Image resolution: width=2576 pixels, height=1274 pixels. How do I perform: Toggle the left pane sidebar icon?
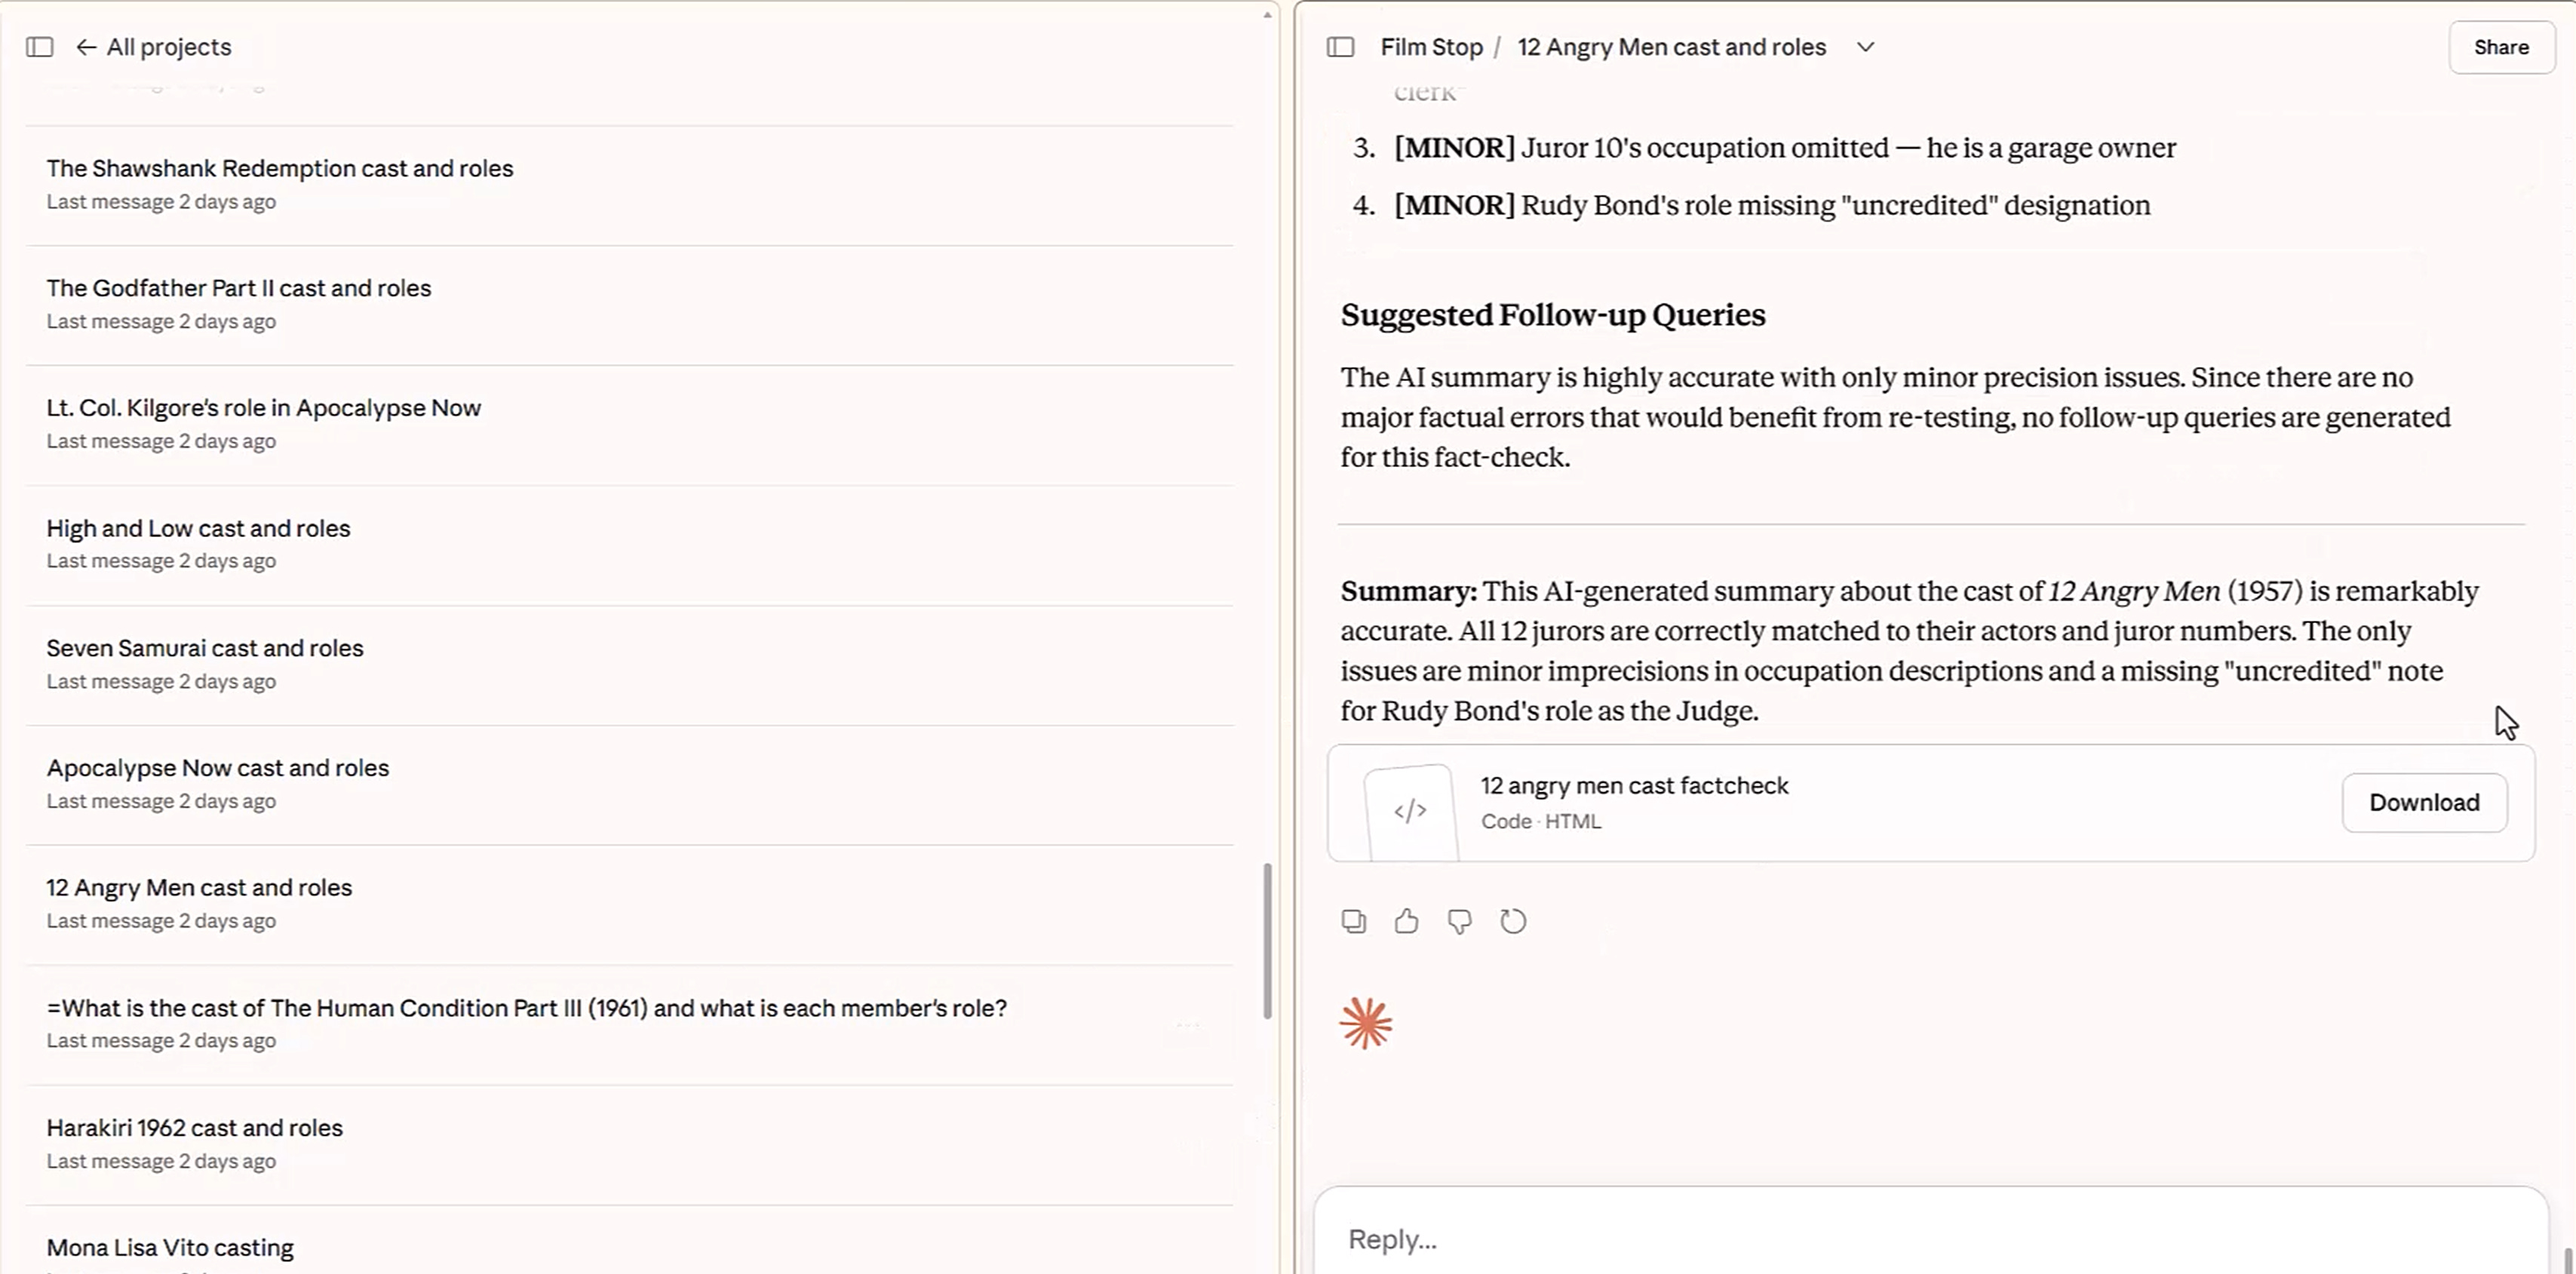pyautogui.click(x=39, y=47)
